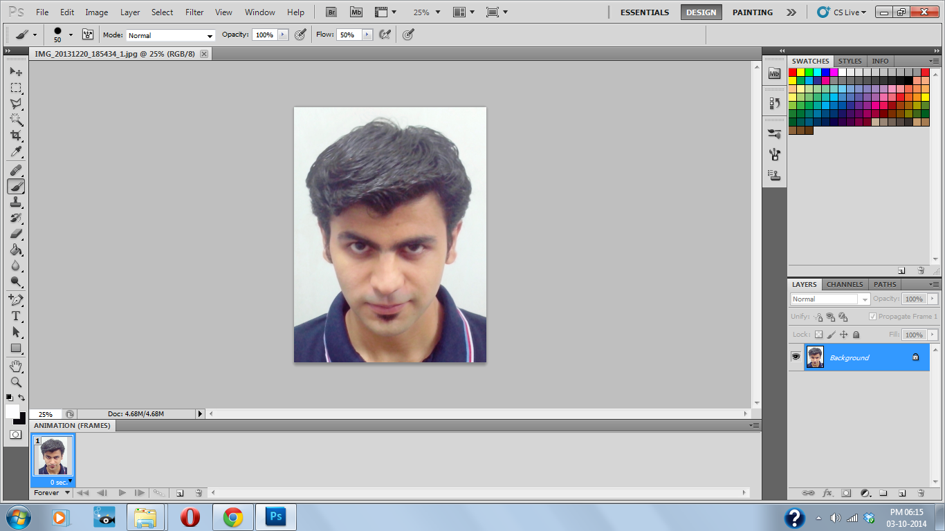Delete layer using Layers panel trash icon
Viewport: 945px width, 531px height.
point(921,493)
